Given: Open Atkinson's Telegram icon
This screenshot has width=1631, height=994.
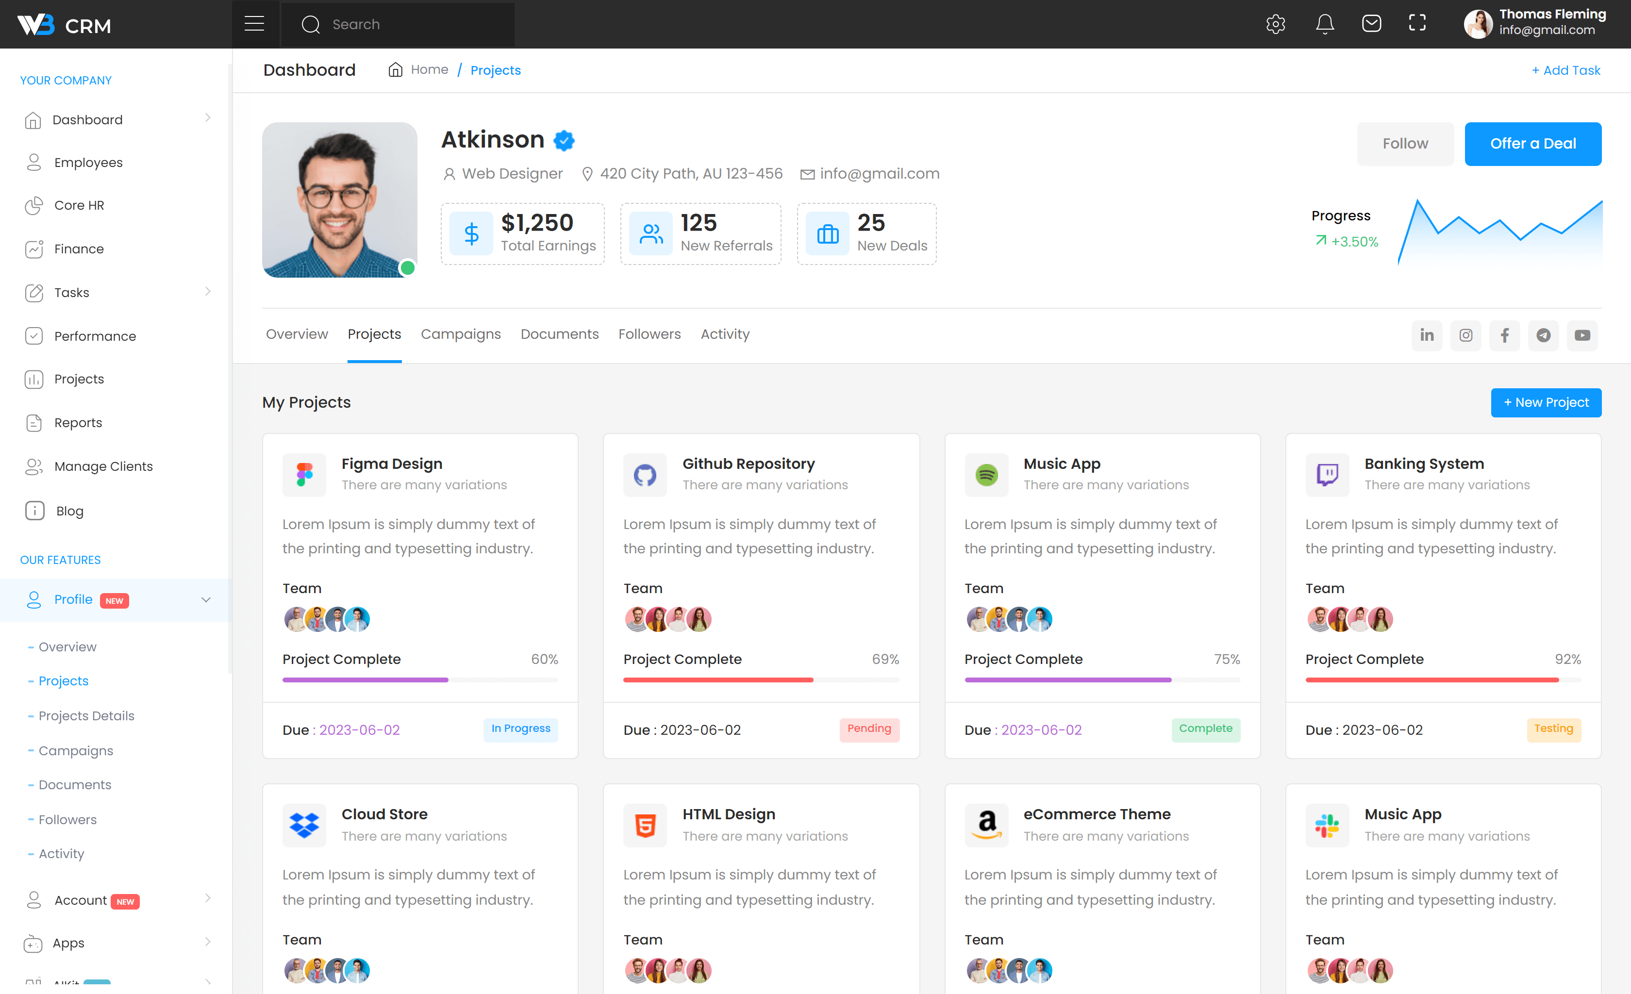Looking at the screenshot, I should click(x=1543, y=335).
